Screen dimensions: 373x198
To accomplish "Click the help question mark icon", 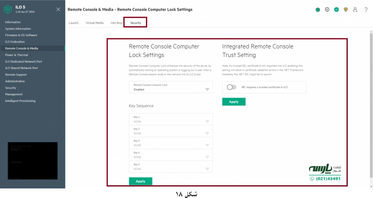I will pos(365,10).
